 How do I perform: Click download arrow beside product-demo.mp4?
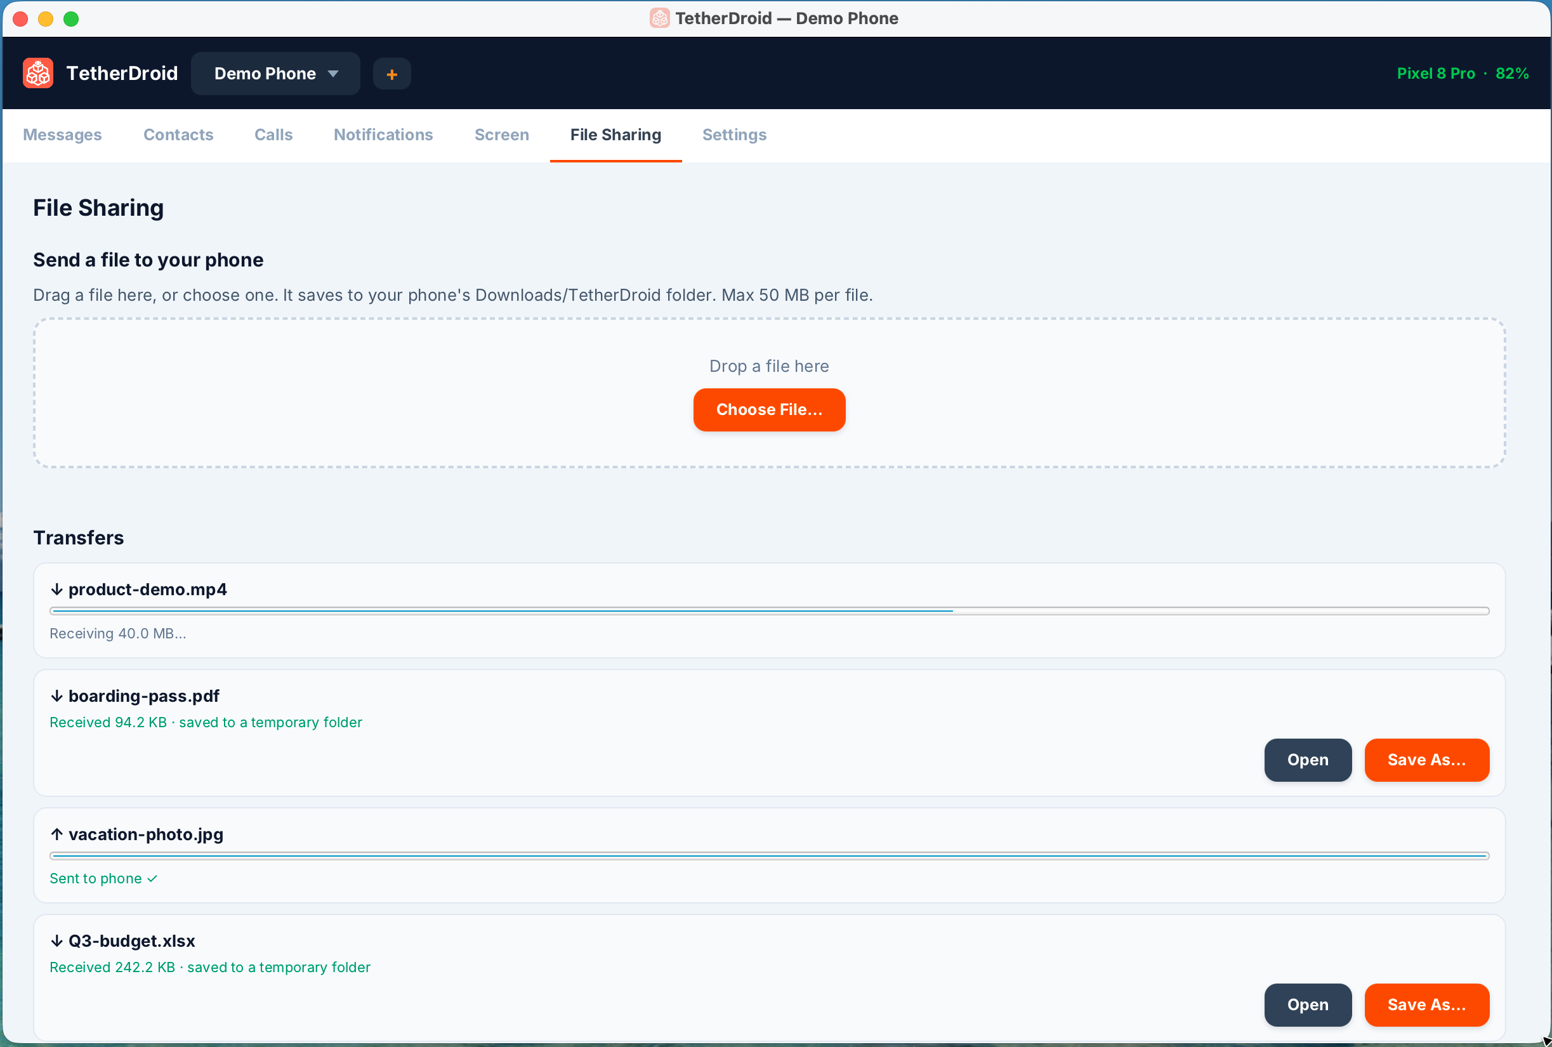pos(56,589)
